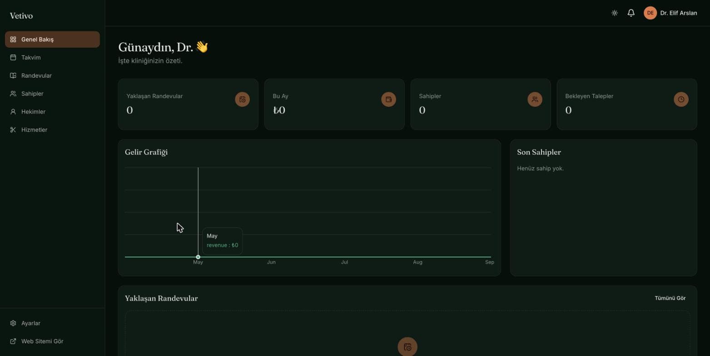The image size is (710, 356).
Task: Click the Sahipler card people icon
Action: pos(535,99)
